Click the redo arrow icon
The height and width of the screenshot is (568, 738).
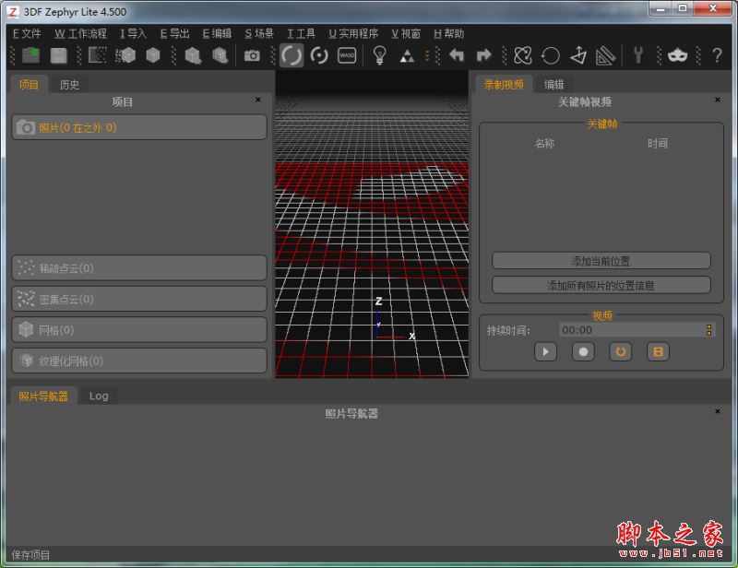(x=483, y=55)
